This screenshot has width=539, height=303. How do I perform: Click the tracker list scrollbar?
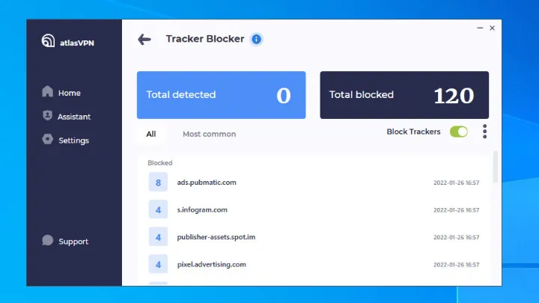(496, 167)
